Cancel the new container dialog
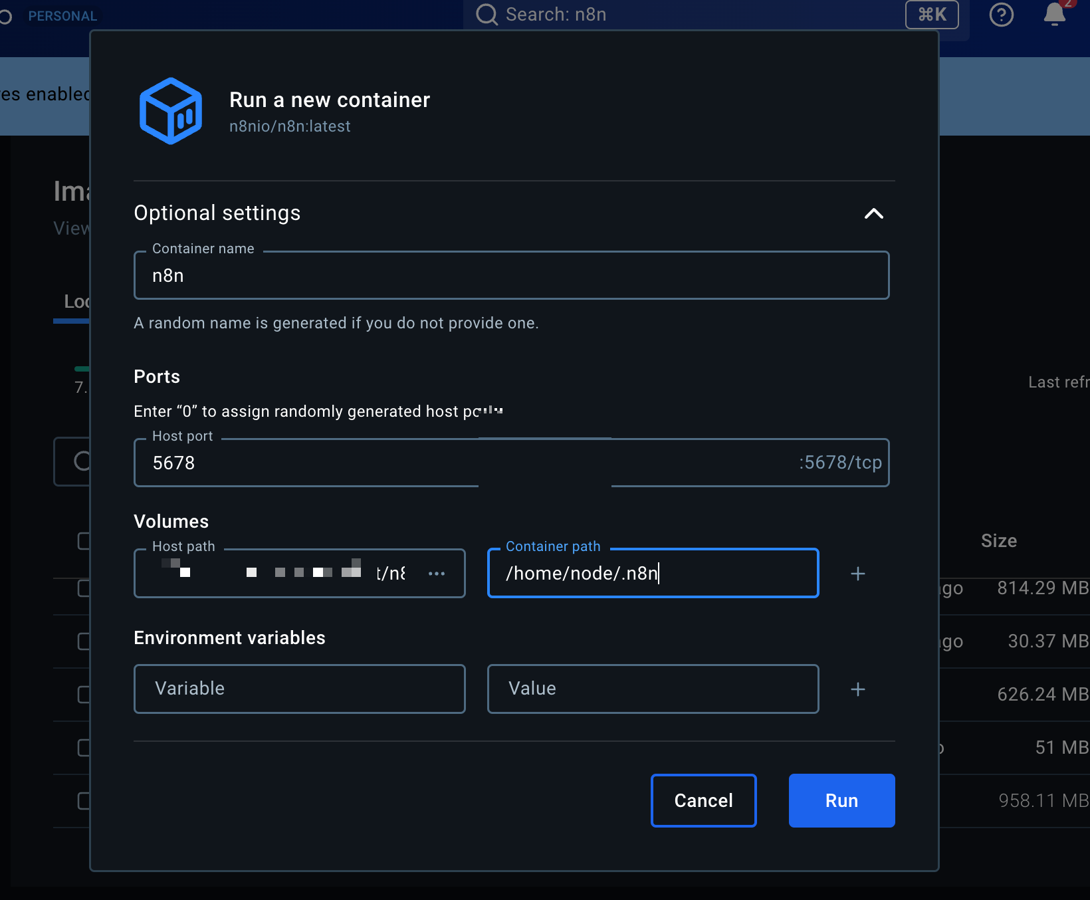The width and height of the screenshot is (1090, 900). coord(703,800)
